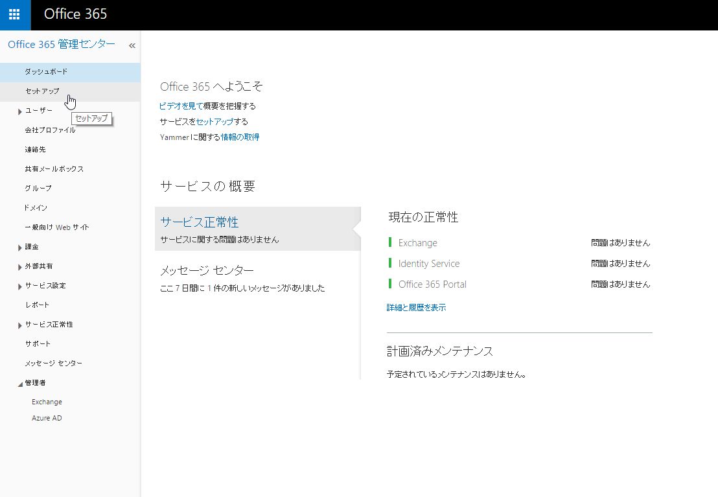This screenshot has height=497, width=718.
Task: Open 一般向け Web サイト page
Action: point(57,227)
